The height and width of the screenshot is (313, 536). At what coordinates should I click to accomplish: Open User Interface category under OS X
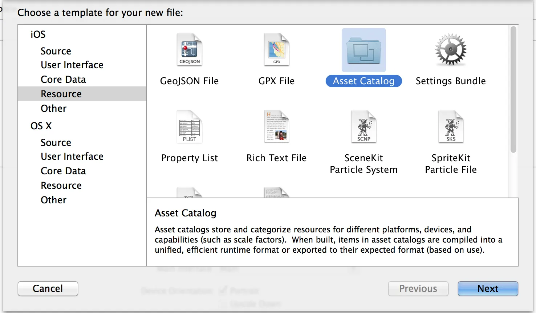coord(72,156)
